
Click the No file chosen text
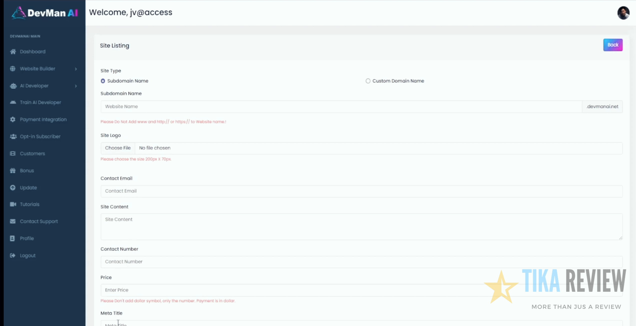[155, 148]
